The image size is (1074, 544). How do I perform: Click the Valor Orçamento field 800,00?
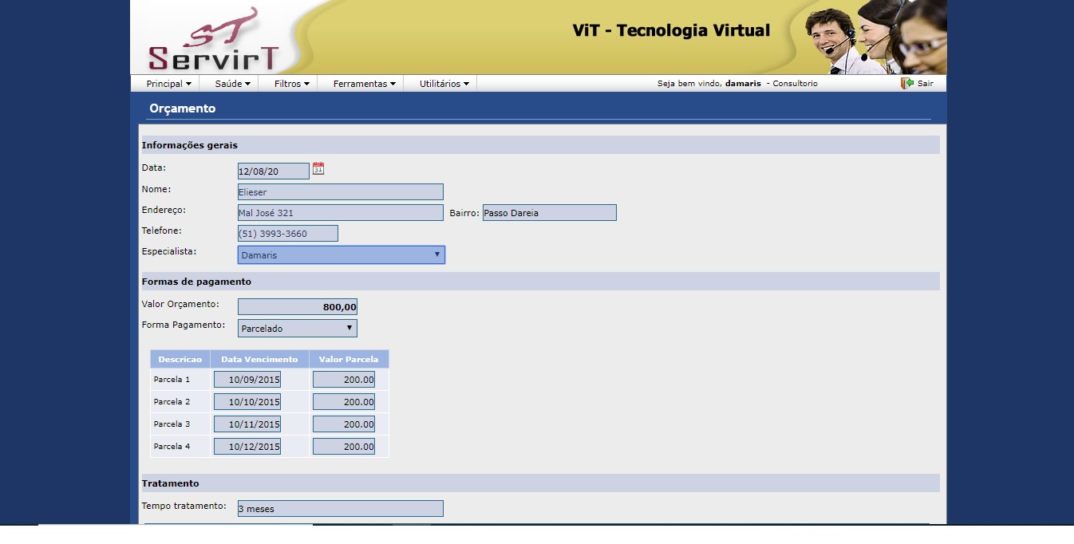pos(298,306)
